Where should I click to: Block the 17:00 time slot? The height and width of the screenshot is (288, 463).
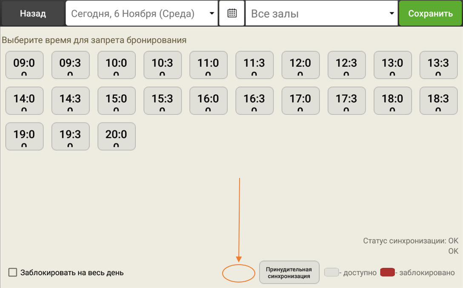pos(300,101)
